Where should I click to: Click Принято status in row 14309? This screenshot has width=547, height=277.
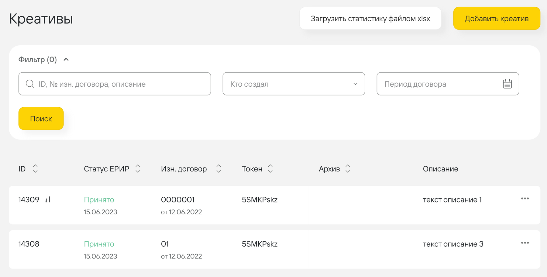click(99, 200)
